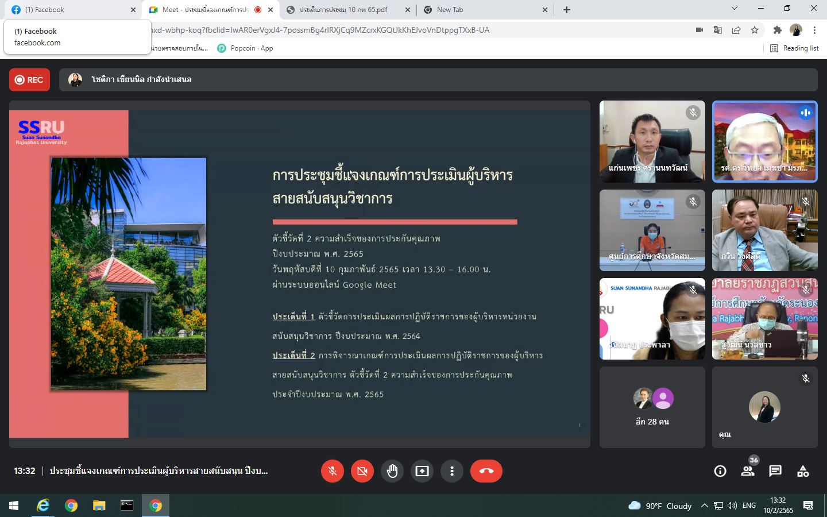The height and width of the screenshot is (517, 827).
Task: Turn on camera in meeting controls
Action: 362,471
